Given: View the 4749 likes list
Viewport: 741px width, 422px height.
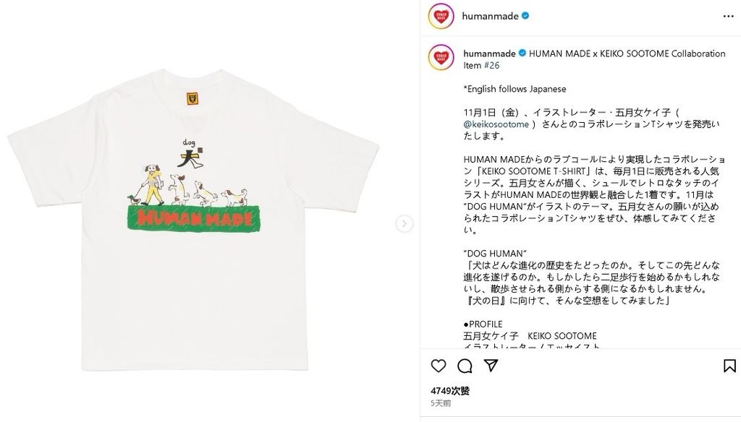Looking at the screenshot, I should tap(450, 391).
